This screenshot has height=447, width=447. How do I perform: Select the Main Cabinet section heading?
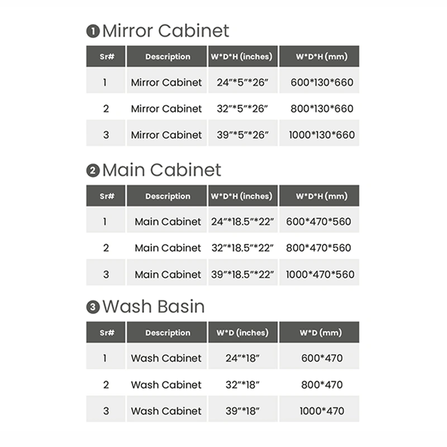point(161,170)
